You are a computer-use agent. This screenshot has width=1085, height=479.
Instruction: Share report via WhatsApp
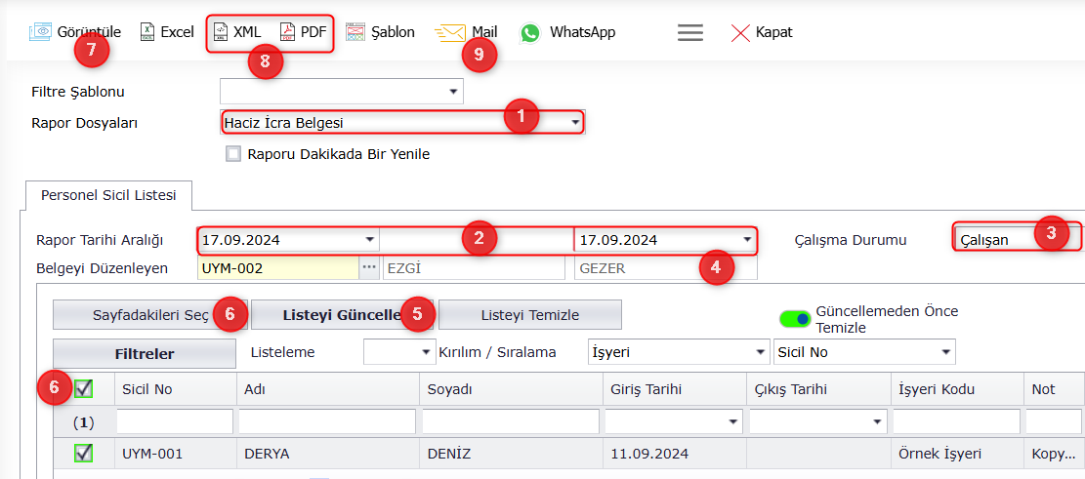click(567, 32)
